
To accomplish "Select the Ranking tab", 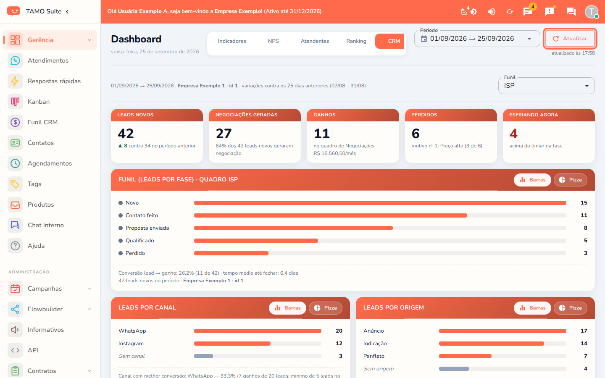I will click(356, 41).
